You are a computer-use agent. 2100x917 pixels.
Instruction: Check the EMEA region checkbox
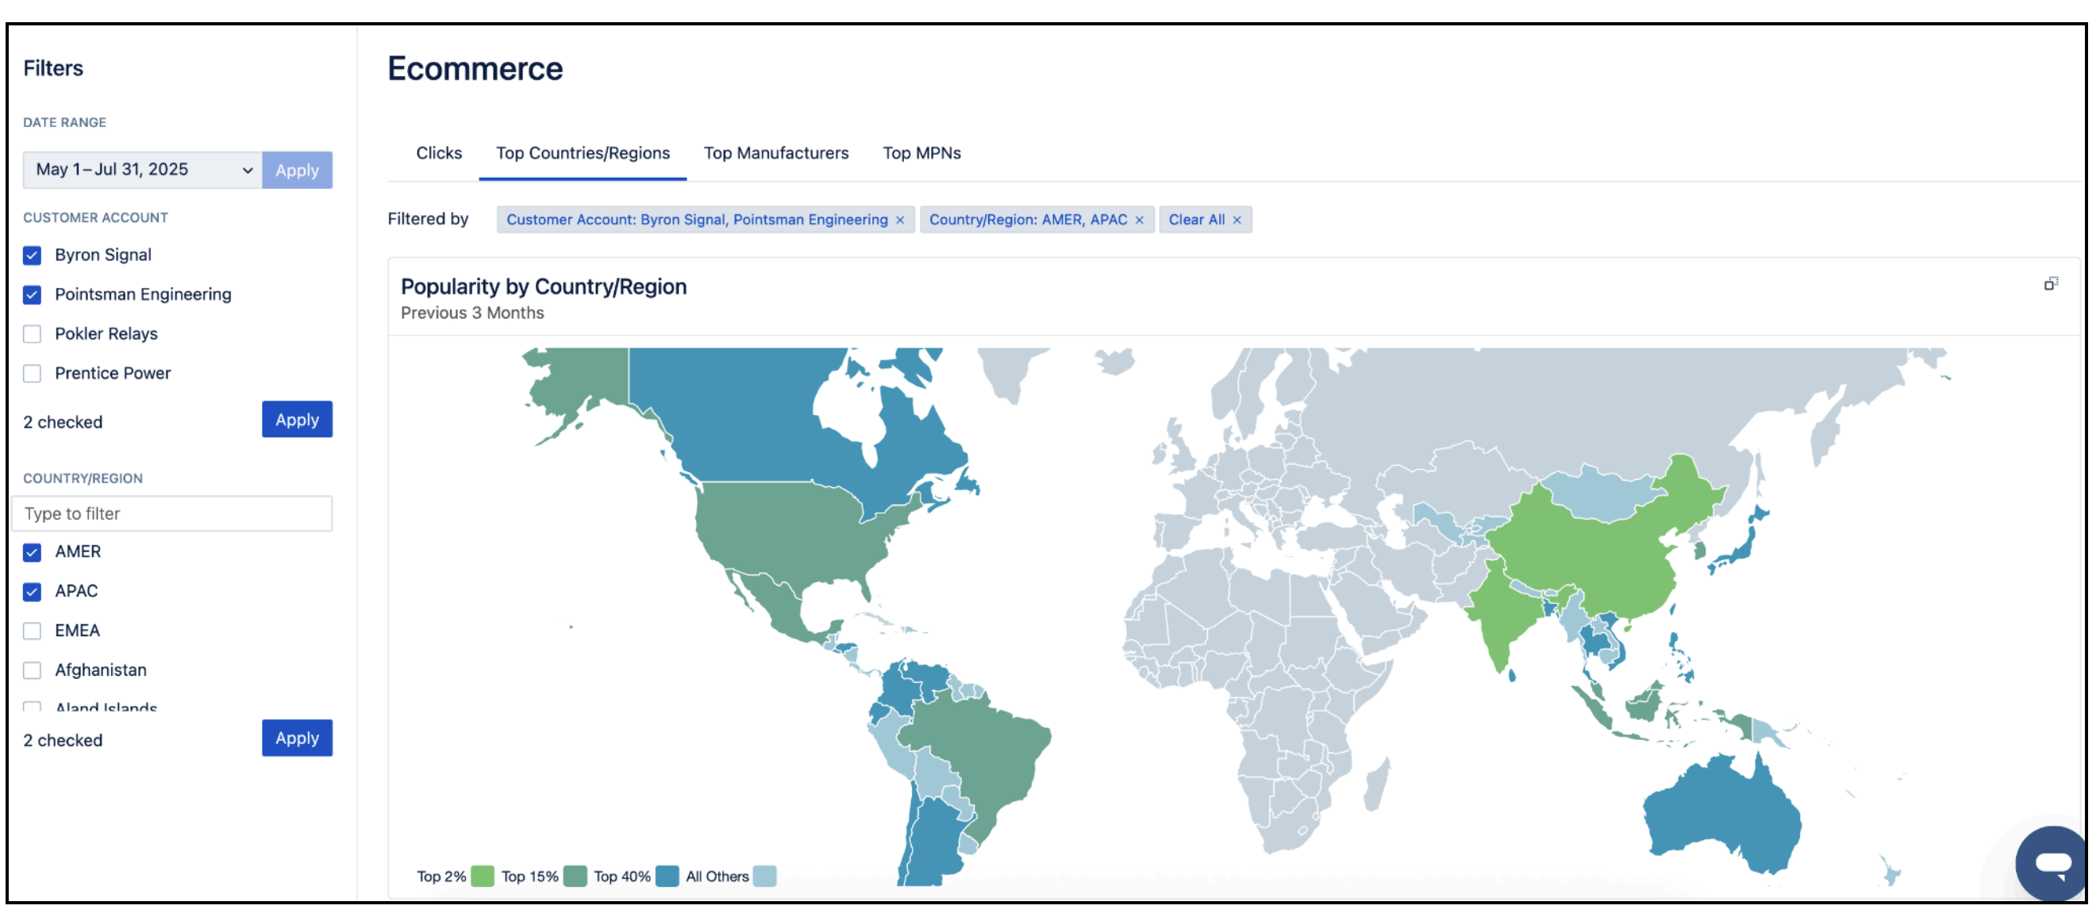[x=32, y=631]
